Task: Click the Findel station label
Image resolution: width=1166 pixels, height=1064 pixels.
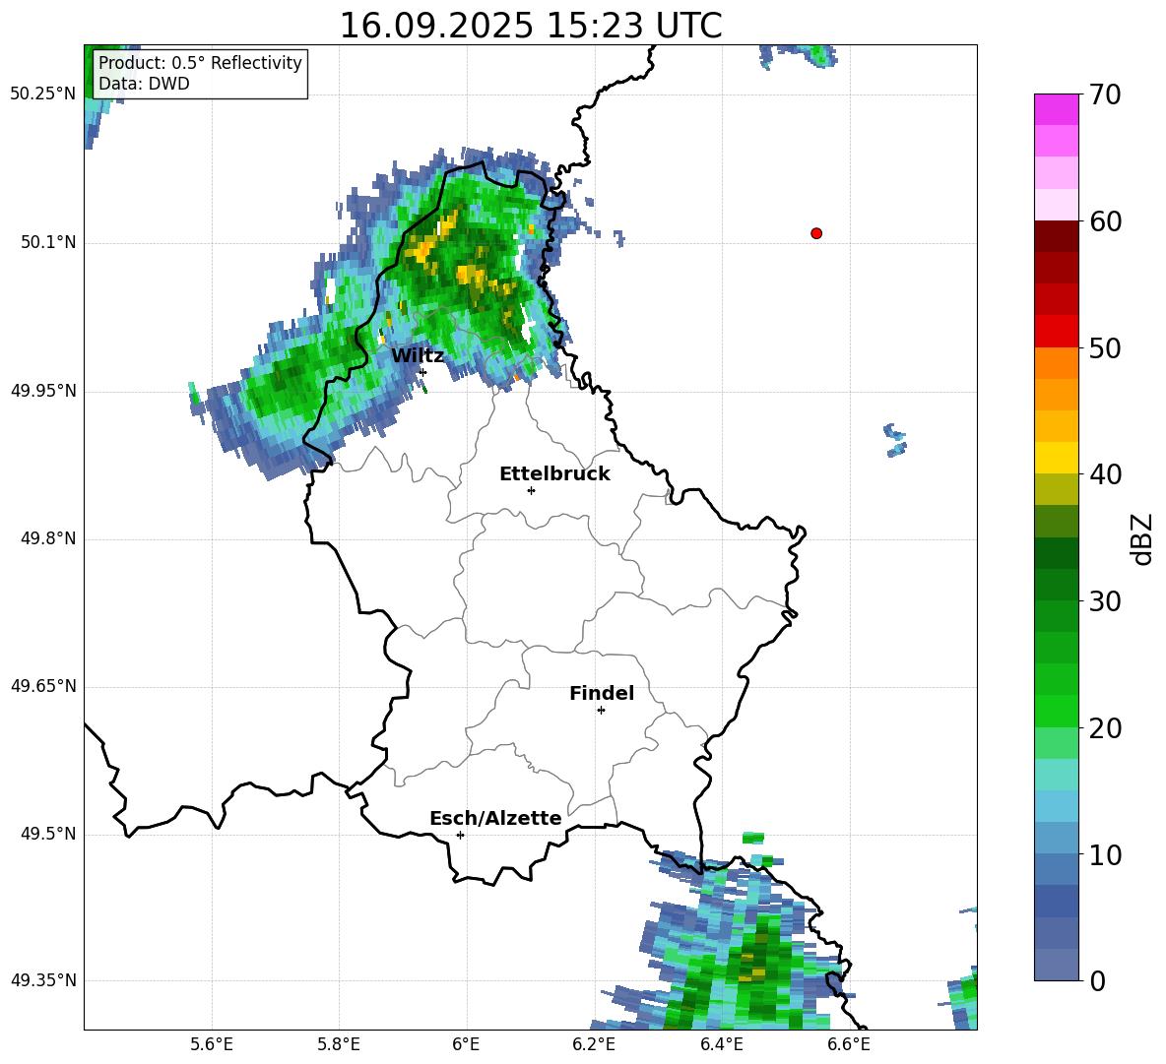Action: tap(602, 693)
